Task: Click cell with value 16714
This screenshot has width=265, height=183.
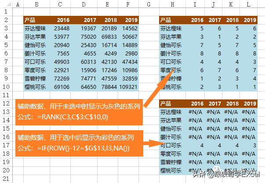Action: point(108,45)
